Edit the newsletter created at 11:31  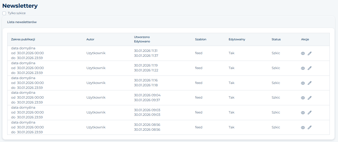pyautogui.click(x=310, y=53)
